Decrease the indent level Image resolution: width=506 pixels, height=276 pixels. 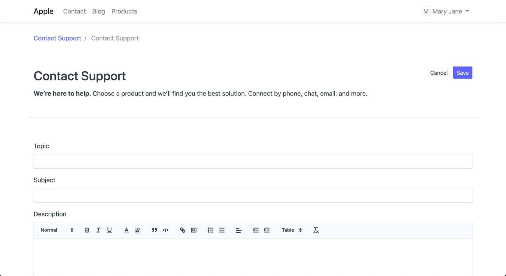[x=256, y=230]
